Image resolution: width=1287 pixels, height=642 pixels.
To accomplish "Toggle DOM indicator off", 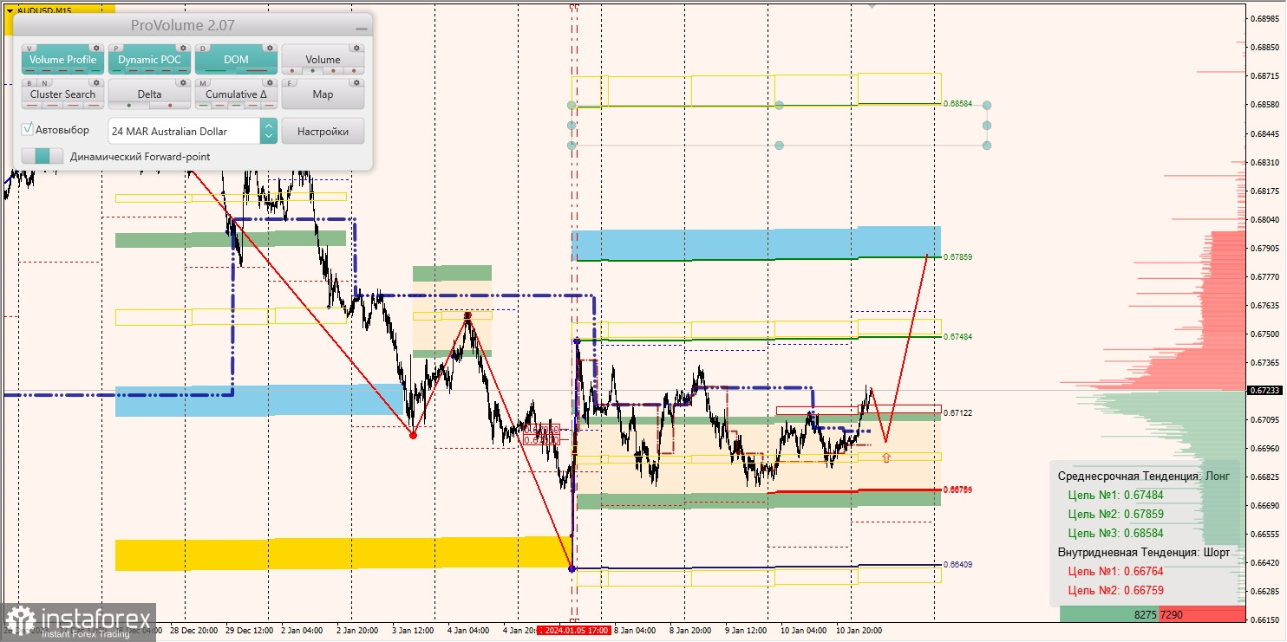I will pyautogui.click(x=236, y=60).
